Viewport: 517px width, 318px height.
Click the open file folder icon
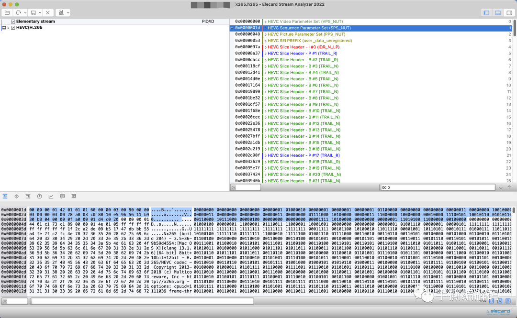click(x=7, y=12)
